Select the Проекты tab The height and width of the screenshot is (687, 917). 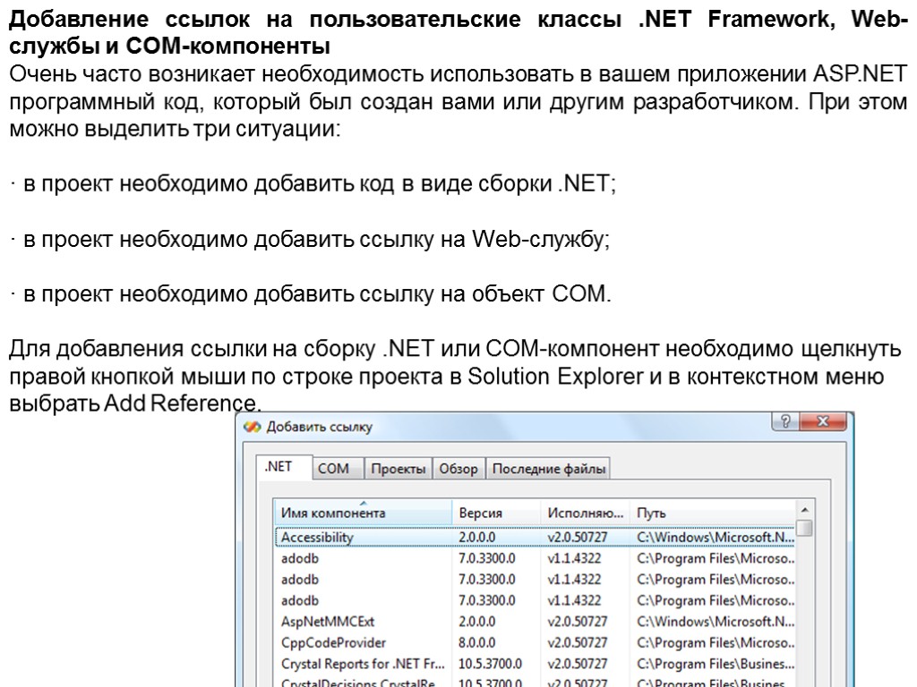point(399,469)
